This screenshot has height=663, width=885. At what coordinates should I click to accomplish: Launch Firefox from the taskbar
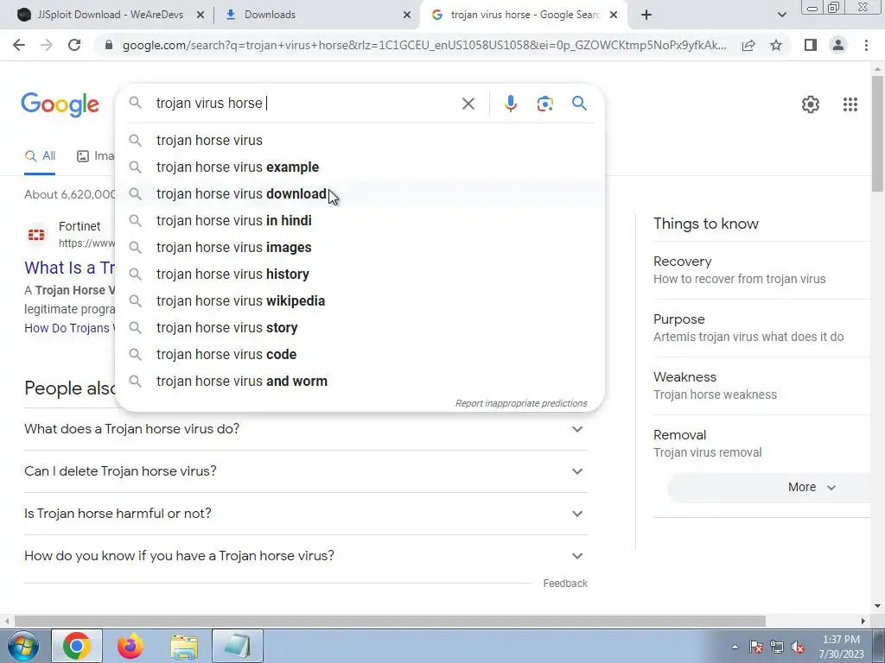tap(131, 646)
